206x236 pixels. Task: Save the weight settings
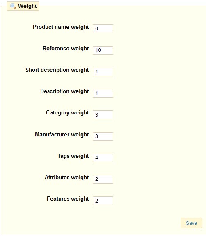(191, 223)
